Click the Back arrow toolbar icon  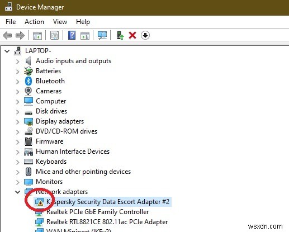pos(7,35)
